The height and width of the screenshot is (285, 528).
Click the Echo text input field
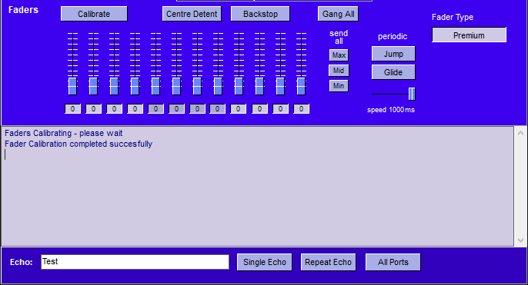pyautogui.click(x=135, y=262)
